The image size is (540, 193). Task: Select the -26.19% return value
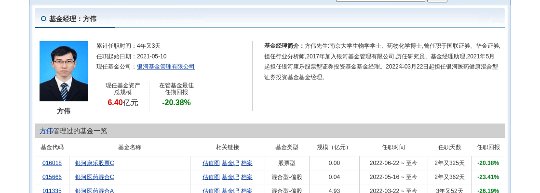tap(488, 191)
